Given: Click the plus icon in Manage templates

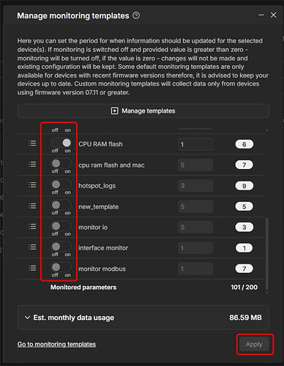Looking at the screenshot, I should pyautogui.click(x=114, y=111).
